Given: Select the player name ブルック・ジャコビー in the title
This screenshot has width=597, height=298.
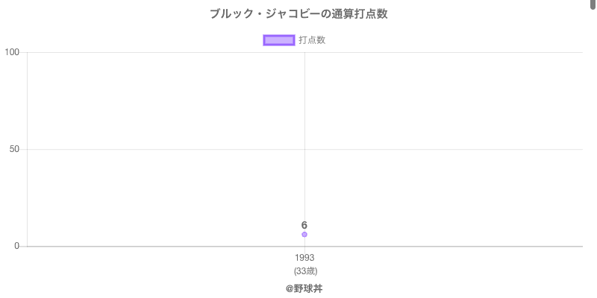Looking at the screenshot, I should click(x=261, y=14).
